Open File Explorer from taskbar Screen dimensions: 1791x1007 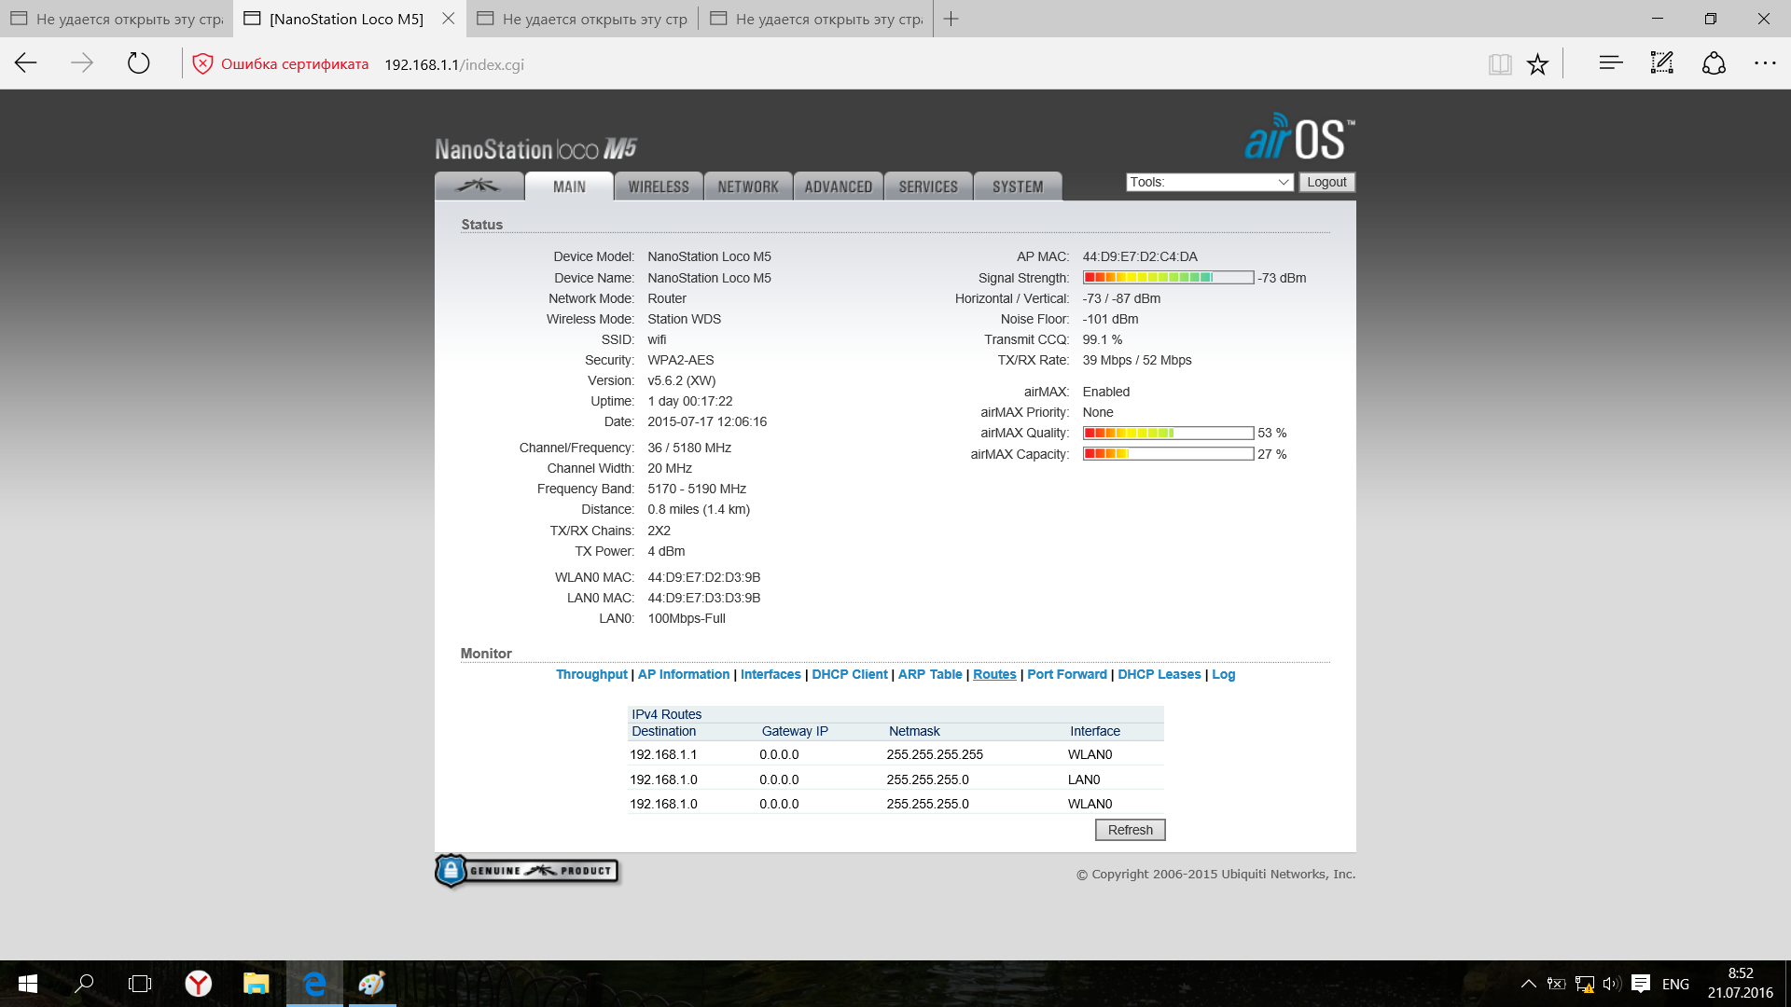click(x=256, y=984)
